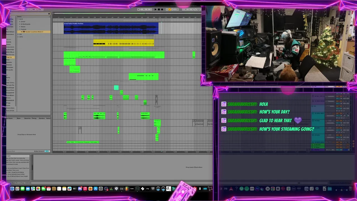
Task: Select the Plug-Ins browser category
Action: 10,57
